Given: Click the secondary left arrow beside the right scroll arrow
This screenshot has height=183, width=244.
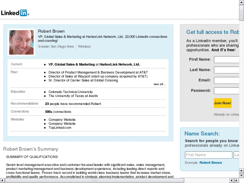Looking at the screenshot, I should 232,181.
